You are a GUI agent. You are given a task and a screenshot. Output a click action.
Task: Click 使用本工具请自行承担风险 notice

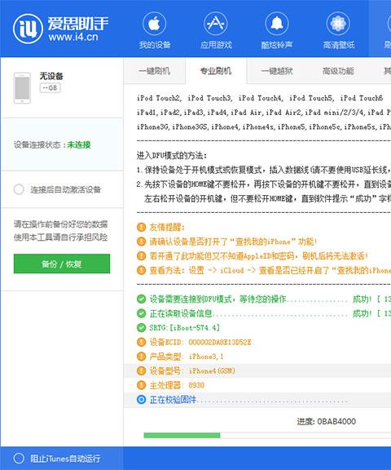coord(61,237)
